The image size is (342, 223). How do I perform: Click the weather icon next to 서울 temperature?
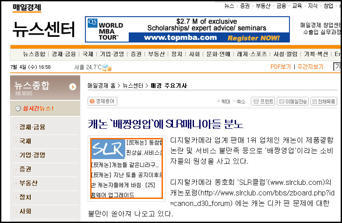107,68
